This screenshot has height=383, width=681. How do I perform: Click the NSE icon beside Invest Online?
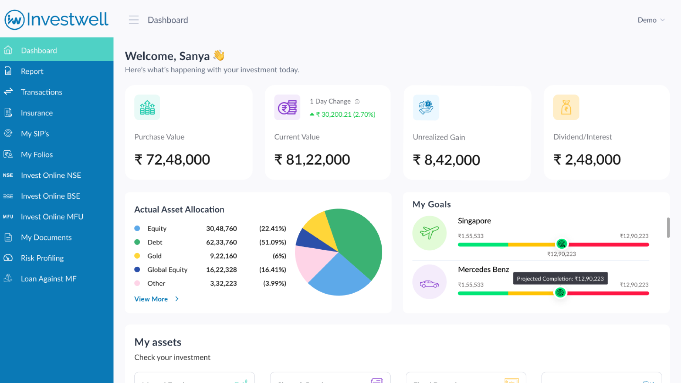tap(8, 175)
